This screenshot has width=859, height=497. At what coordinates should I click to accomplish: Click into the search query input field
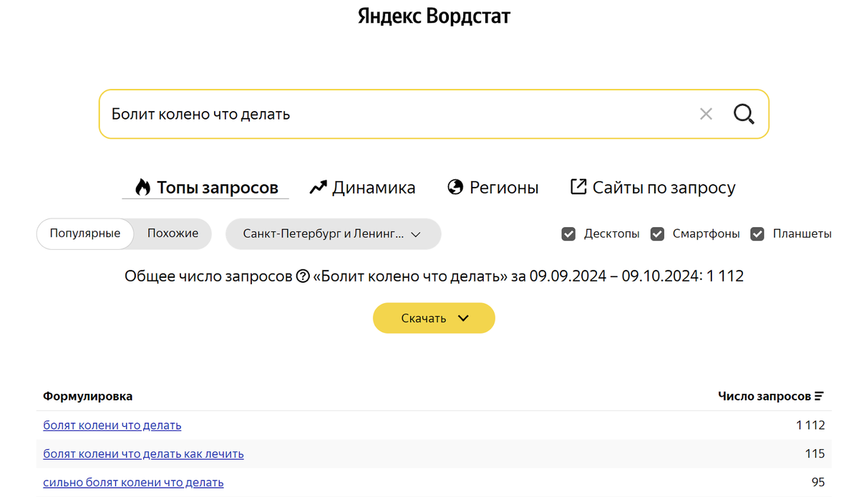point(397,114)
